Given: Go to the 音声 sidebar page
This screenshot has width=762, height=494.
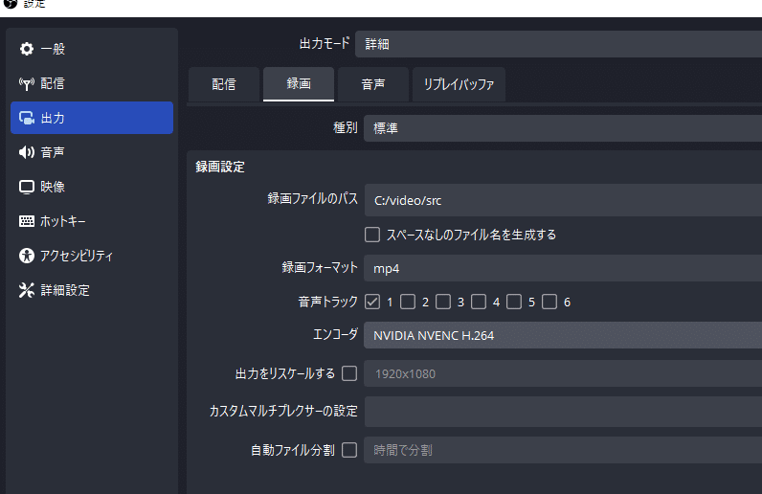Looking at the screenshot, I should point(53,152).
